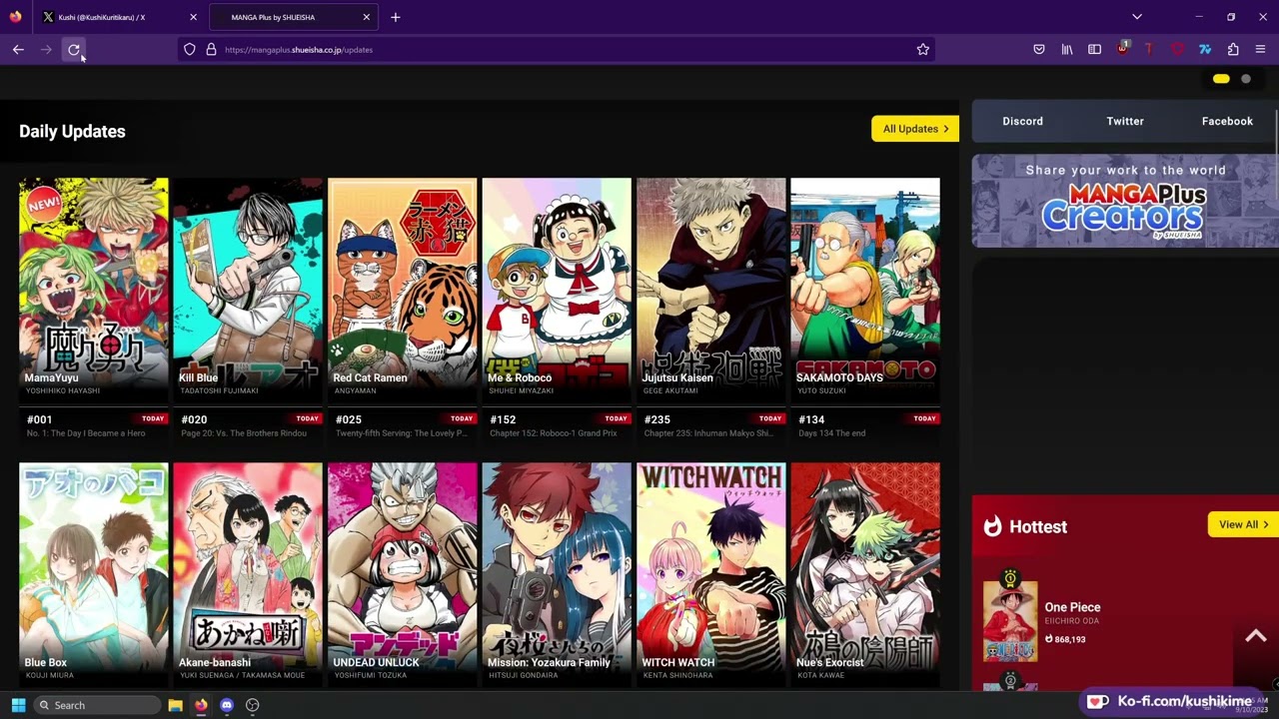The image size is (1279, 719).
Task: Click the red T extension icon
Action: [x=1149, y=49]
